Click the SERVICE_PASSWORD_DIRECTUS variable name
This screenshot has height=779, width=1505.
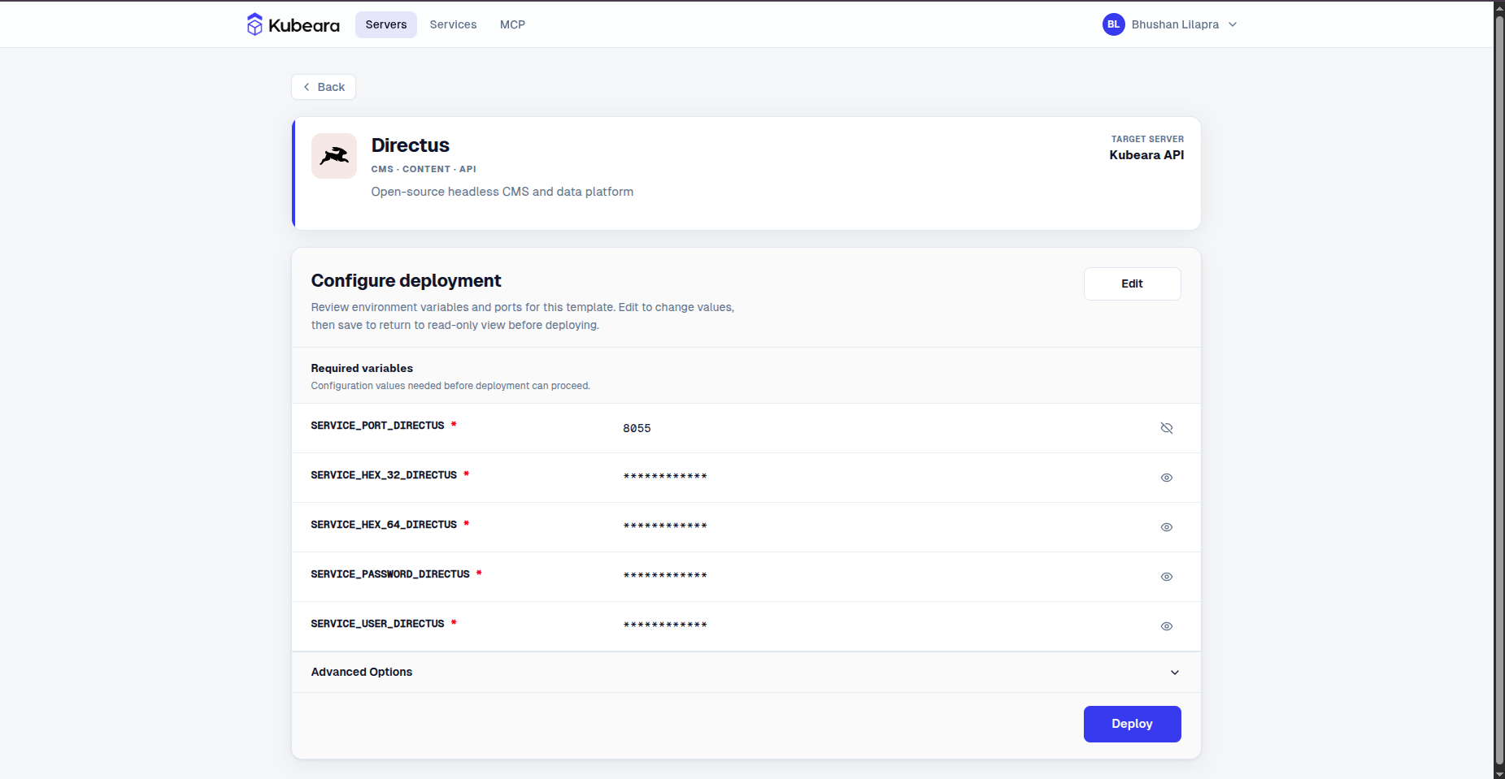pos(390,574)
